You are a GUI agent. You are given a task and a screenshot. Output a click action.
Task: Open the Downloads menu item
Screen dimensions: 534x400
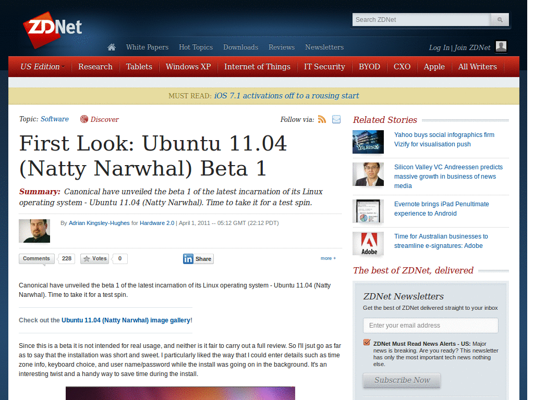pyautogui.click(x=241, y=47)
